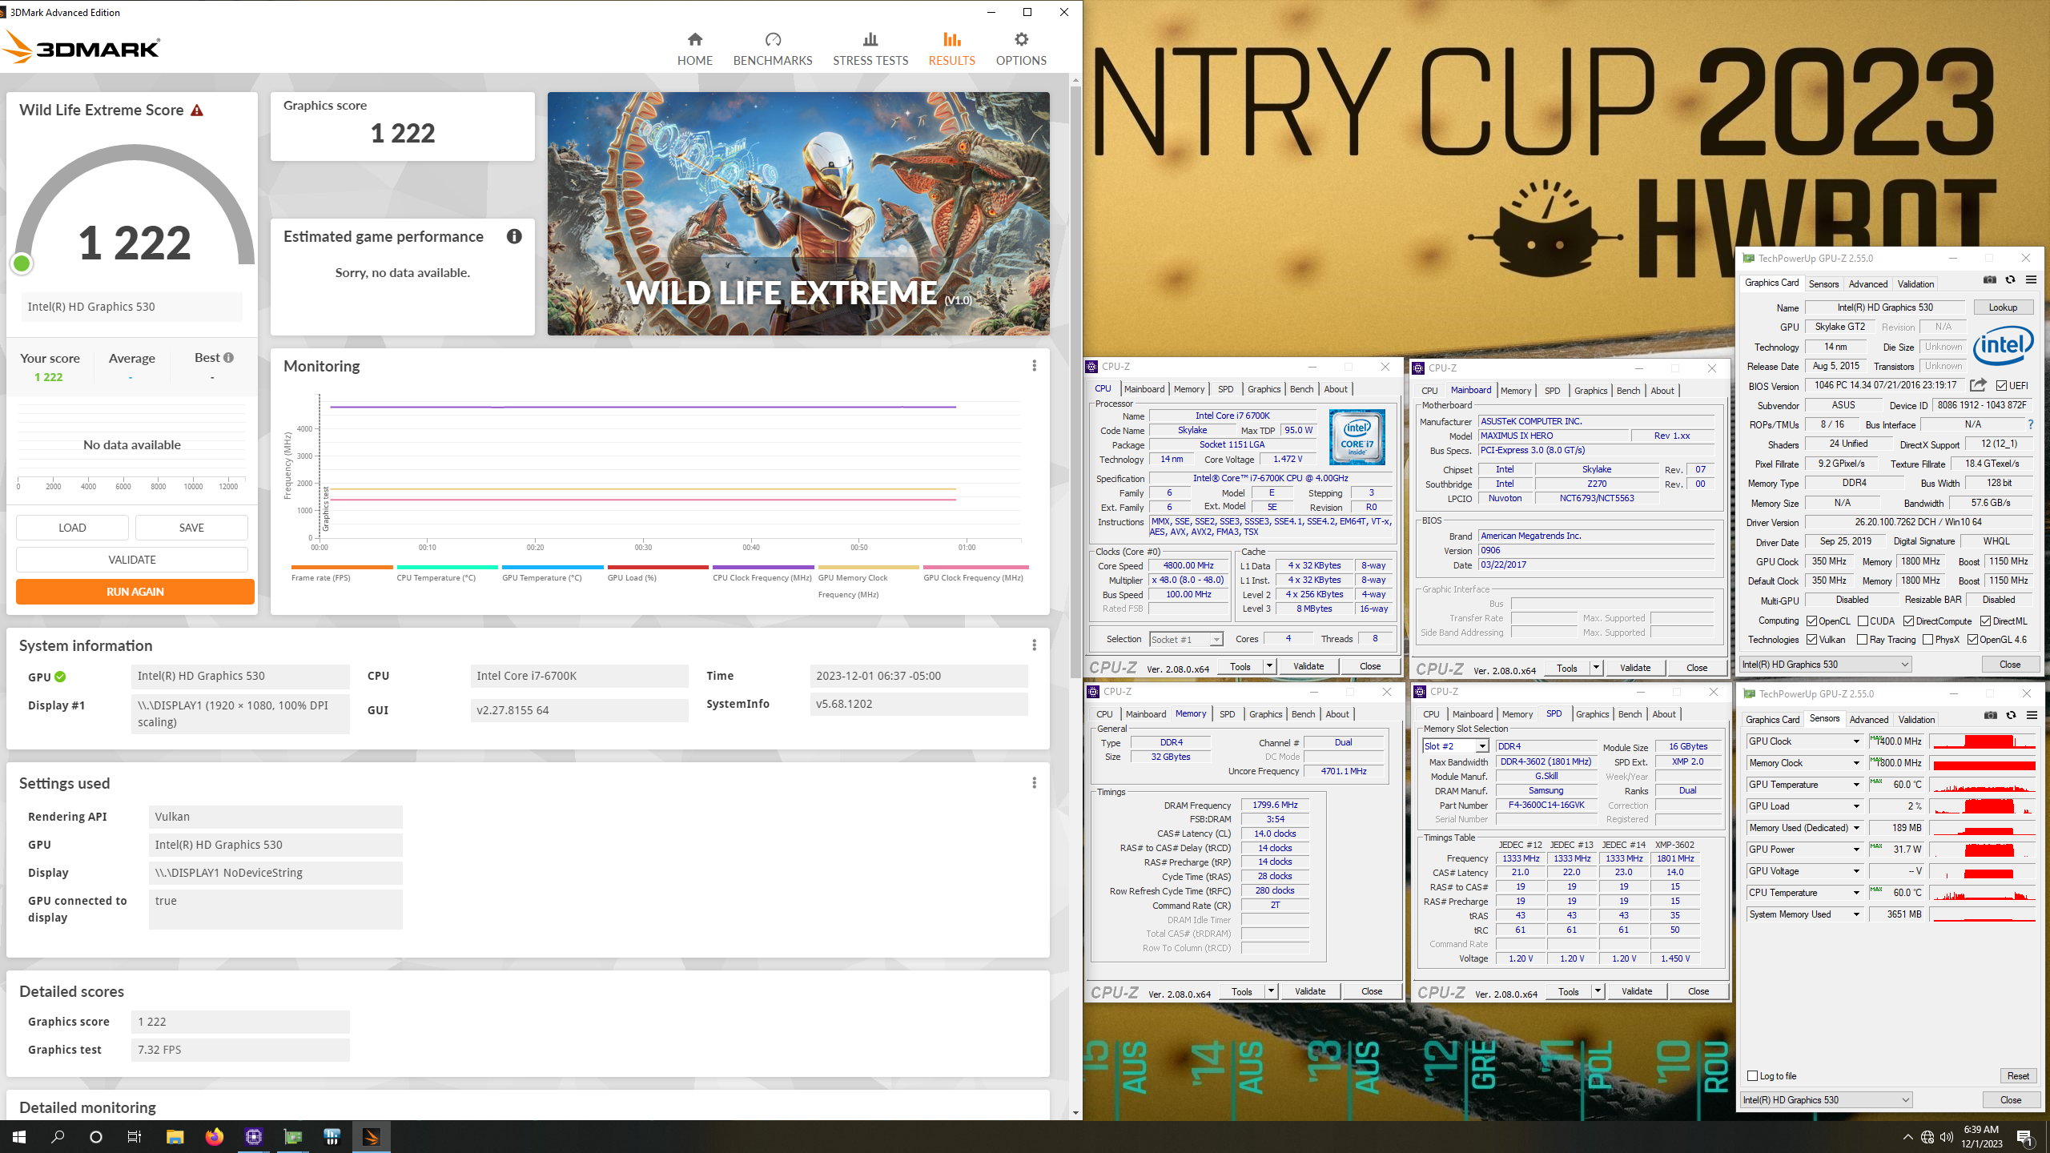Click the 3DMark taskbar icon
The height and width of the screenshot is (1153, 2050).
coord(371,1137)
